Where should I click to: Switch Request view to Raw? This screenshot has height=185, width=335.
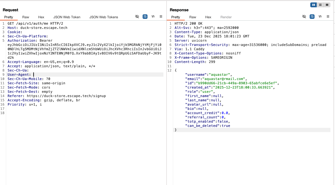(x=26, y=17)
